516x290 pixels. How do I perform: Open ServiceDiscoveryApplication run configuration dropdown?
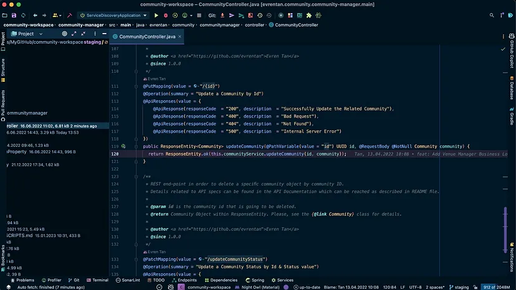[113, 16]
